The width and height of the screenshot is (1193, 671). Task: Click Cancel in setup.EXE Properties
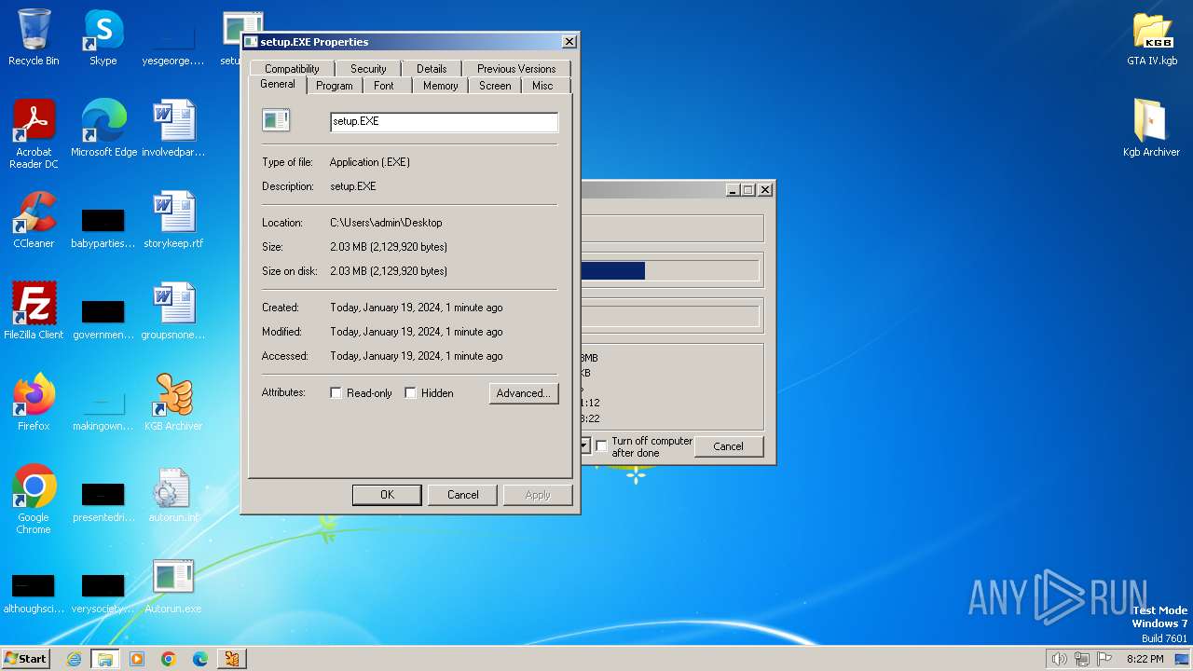coord(462,495)
